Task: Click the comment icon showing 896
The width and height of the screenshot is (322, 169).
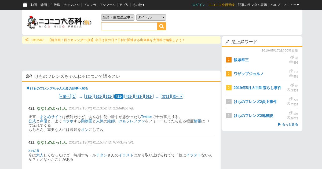Action: coord(291,62)
